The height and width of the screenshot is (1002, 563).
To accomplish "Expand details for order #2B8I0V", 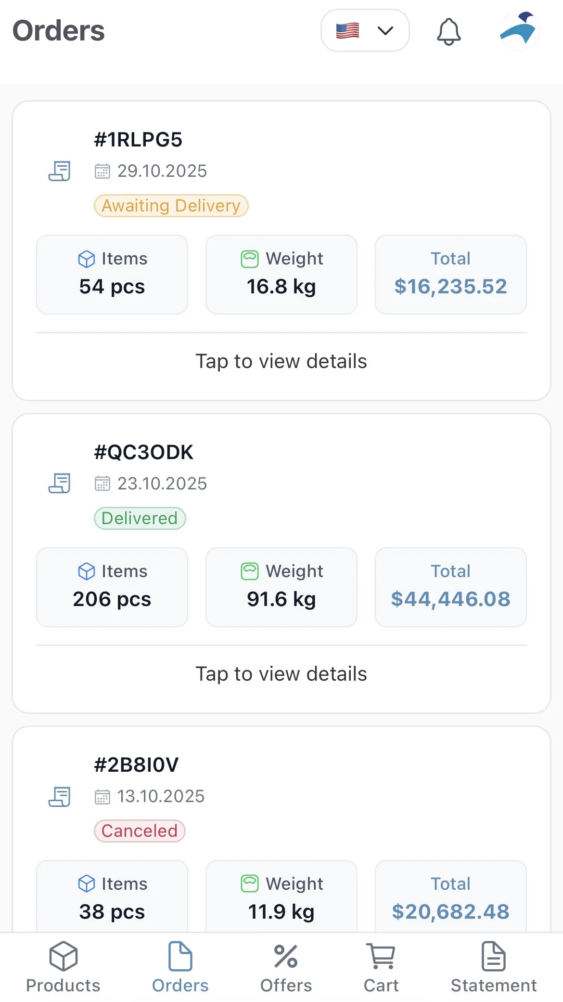I will [281, 819].
